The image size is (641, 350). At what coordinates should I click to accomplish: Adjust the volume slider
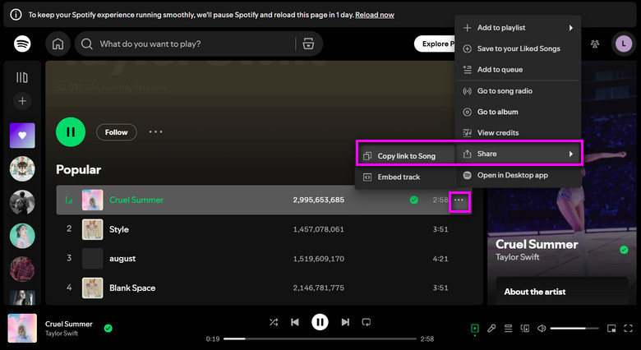point(574,328)
